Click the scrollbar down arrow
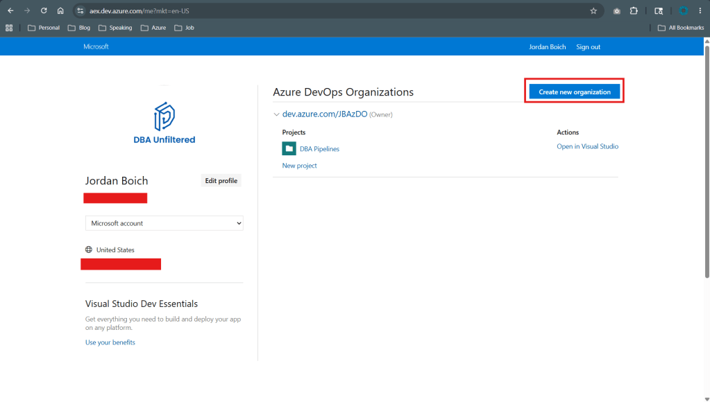 tap(707, 399)
